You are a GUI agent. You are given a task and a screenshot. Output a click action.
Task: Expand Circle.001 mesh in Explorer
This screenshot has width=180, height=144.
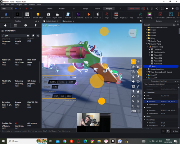[150, 49]
